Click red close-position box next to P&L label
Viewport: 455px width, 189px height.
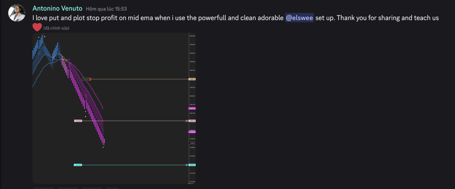click(x=90, y=79)
